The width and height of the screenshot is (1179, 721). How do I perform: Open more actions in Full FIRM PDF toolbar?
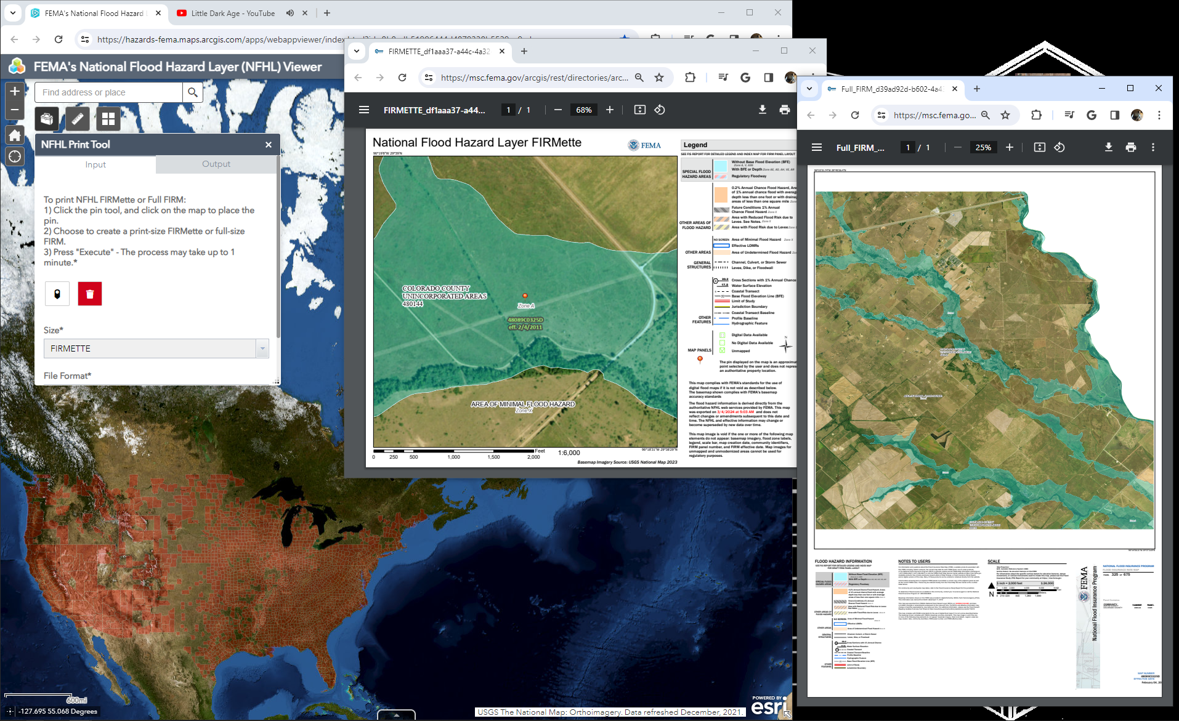(x=1153, y=147)
